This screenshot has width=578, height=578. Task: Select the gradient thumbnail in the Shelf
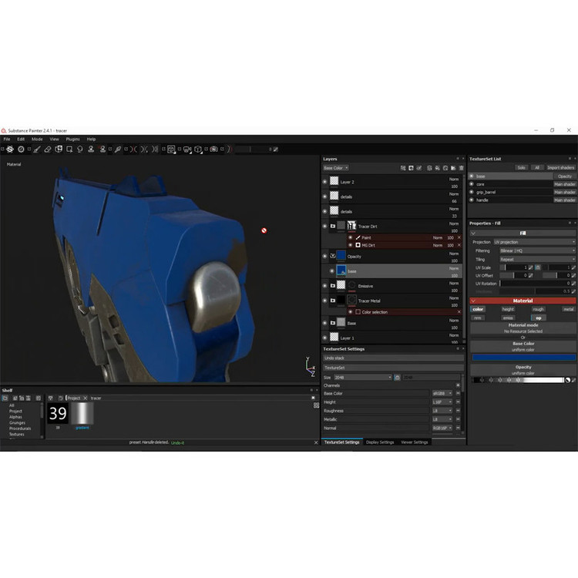coord(82,414)
